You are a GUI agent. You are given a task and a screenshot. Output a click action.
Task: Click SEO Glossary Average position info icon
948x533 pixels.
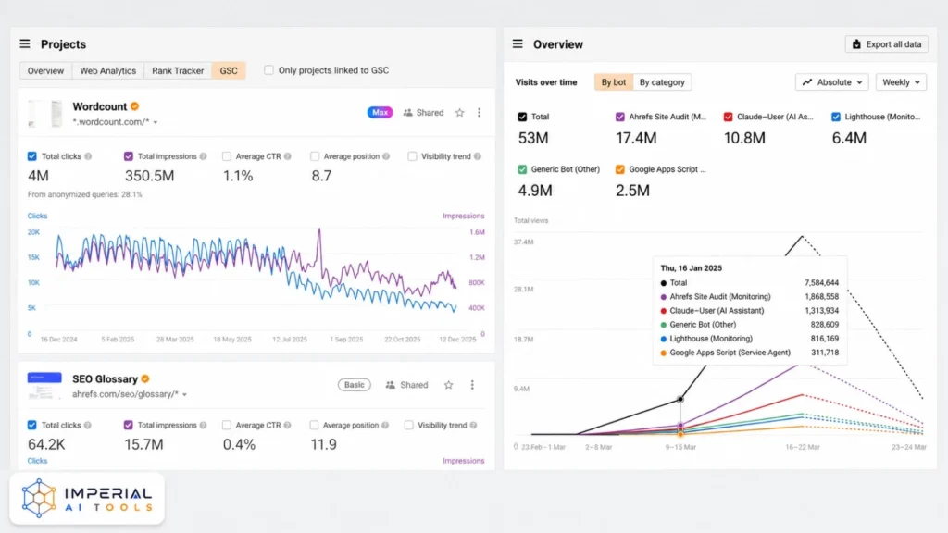coord(385,426)
